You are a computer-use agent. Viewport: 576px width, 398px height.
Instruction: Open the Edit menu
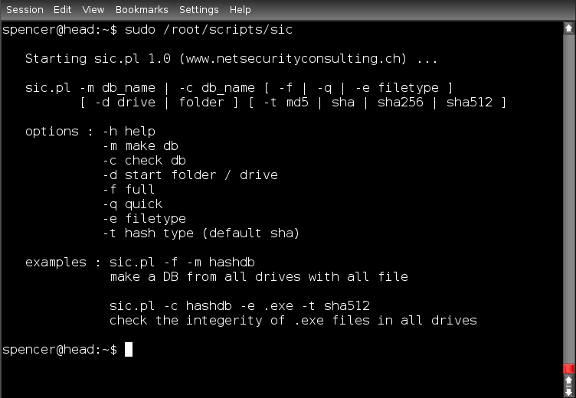64,9
